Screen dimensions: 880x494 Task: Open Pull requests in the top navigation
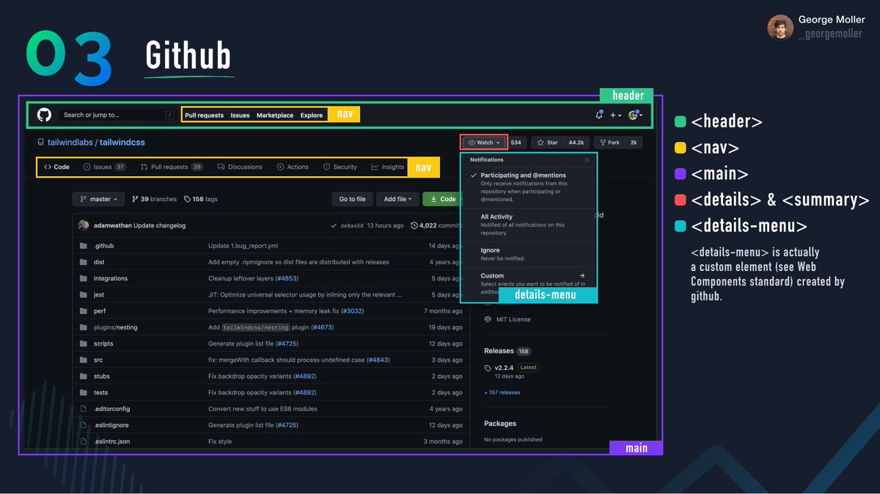click(x=204, y=115)
